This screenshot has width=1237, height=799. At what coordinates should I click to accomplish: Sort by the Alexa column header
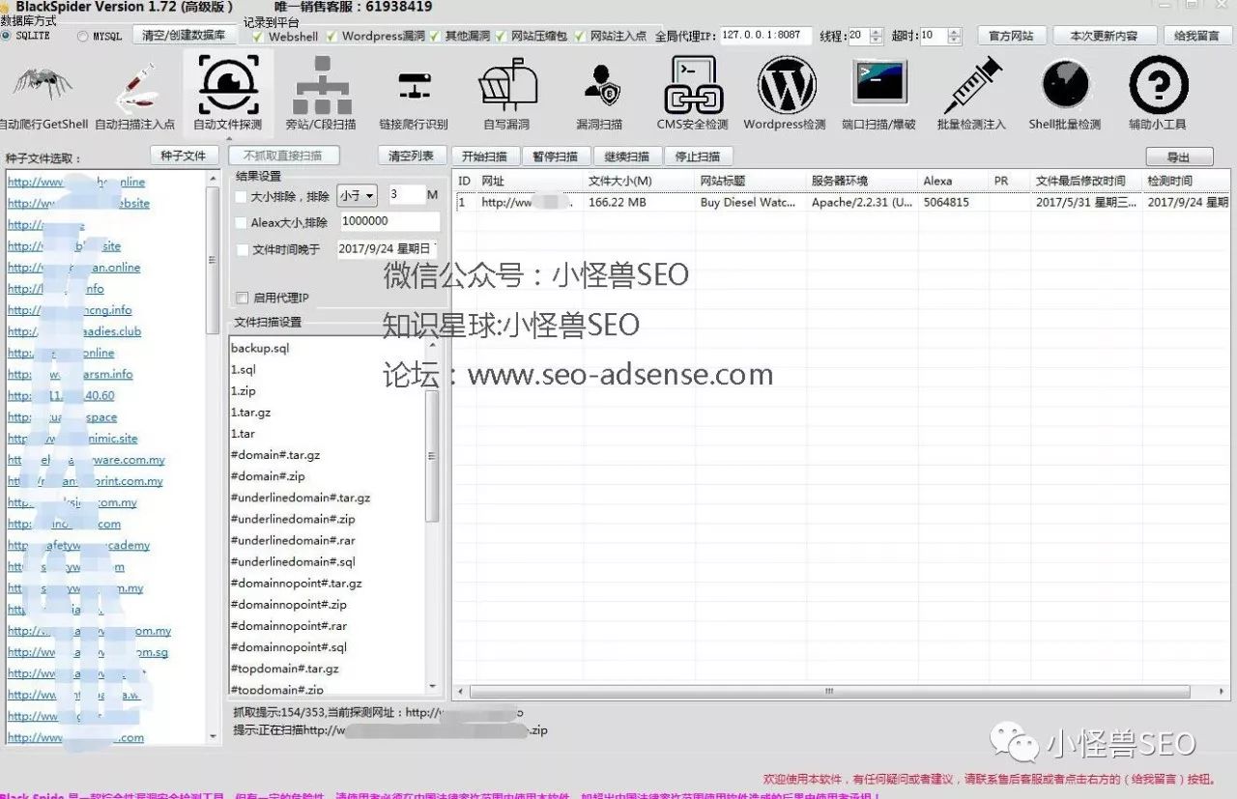[x=954, y=181]
